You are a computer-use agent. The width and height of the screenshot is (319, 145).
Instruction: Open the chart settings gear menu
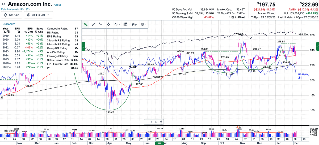(x=143, y=24)
